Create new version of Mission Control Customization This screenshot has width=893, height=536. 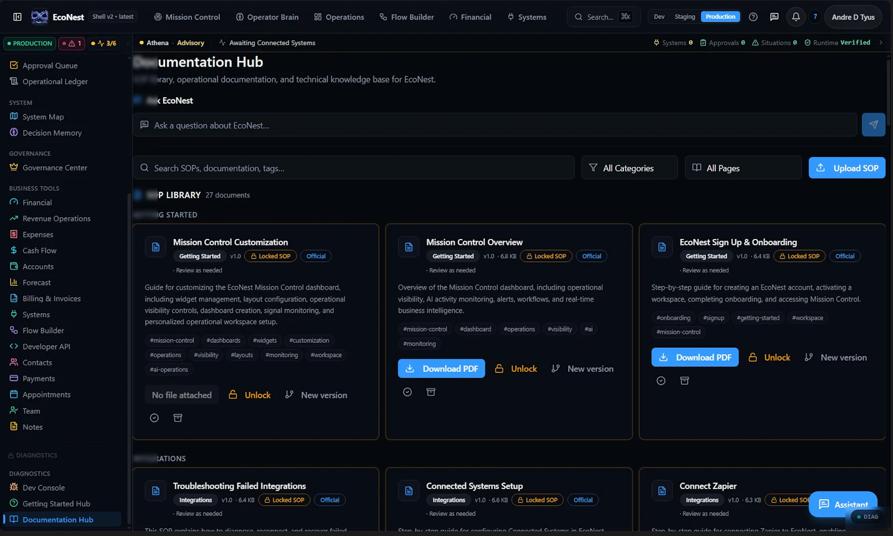tap(316, 395)
